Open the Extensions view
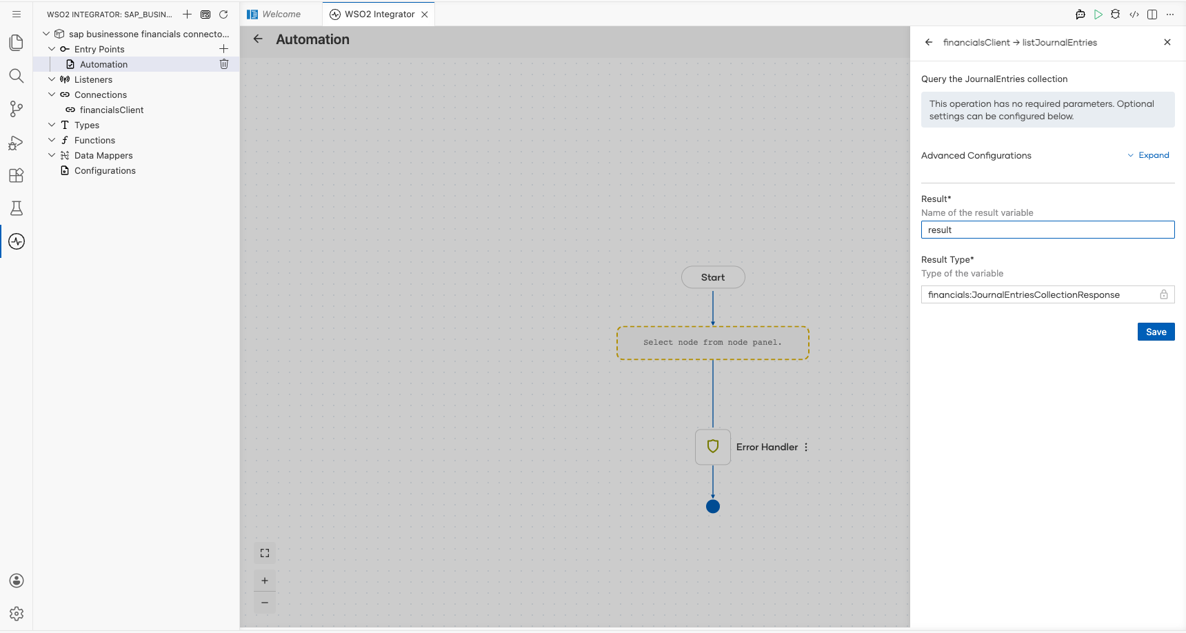Screen dimensions: 1186x633 click(17, 175)
